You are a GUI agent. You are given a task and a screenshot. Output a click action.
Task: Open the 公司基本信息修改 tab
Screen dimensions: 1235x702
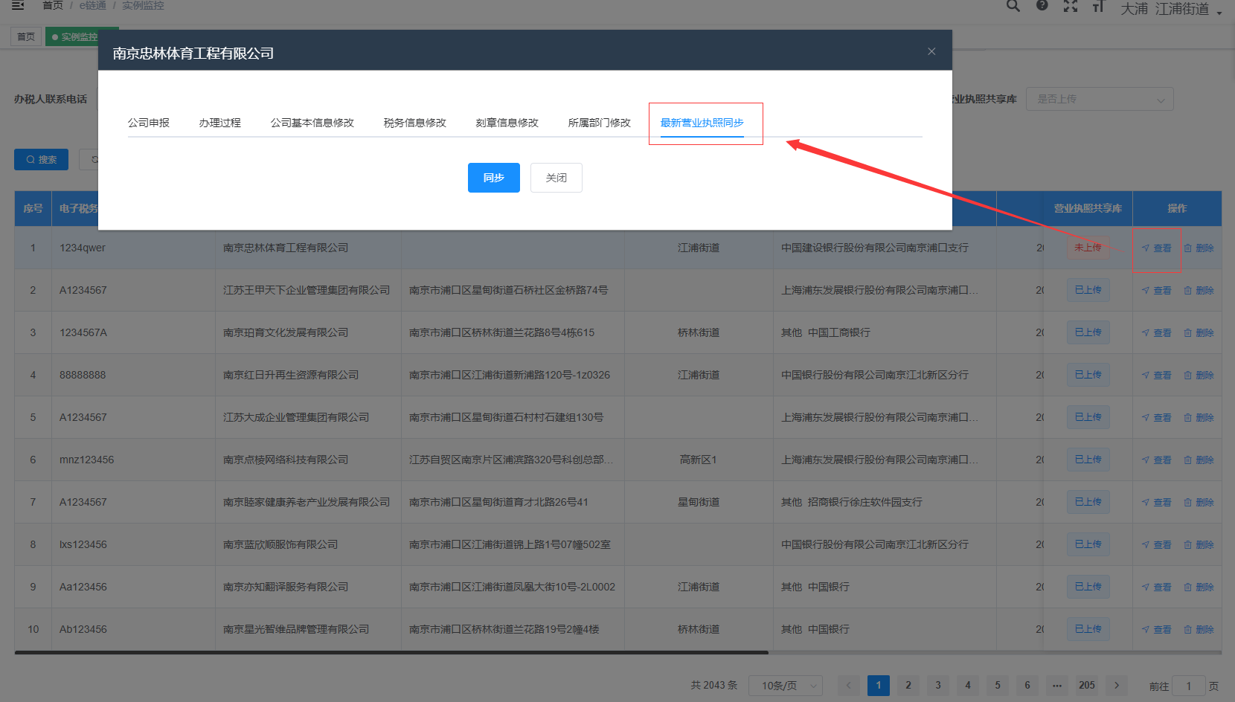point(312,123)
